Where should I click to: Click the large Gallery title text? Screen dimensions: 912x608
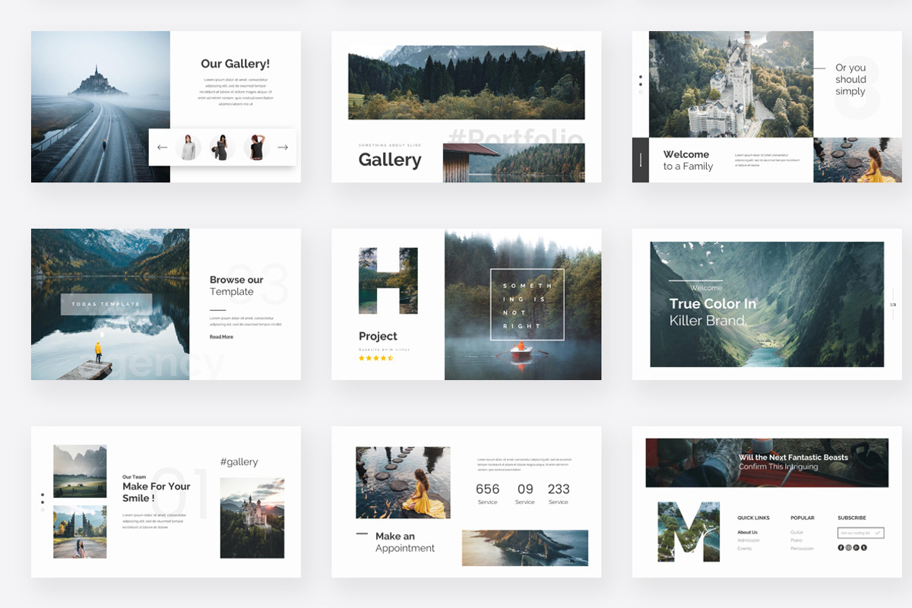(x=390, y=160)
